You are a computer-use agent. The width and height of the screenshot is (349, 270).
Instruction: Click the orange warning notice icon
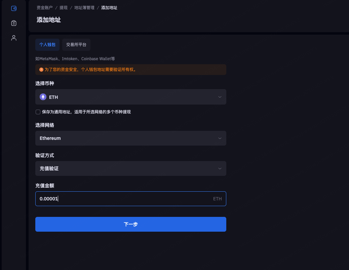click(41, 70)
